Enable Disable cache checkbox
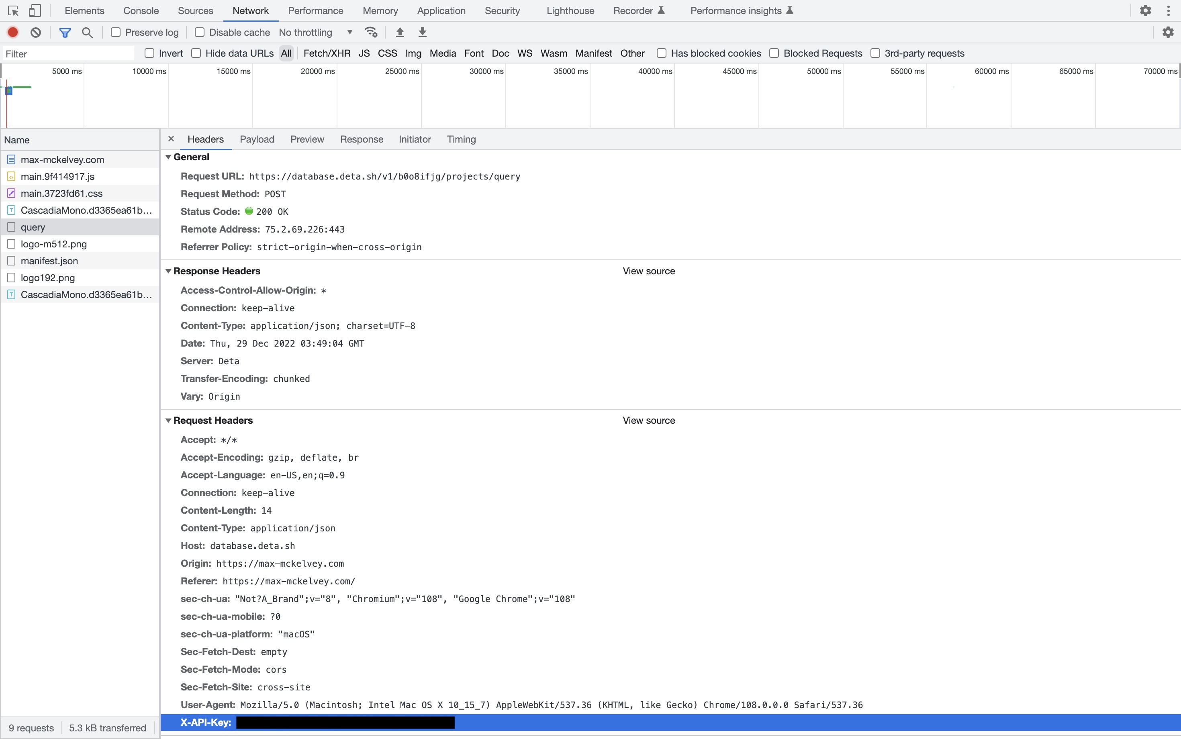1181x739 pixels. [x=199, y=32]
